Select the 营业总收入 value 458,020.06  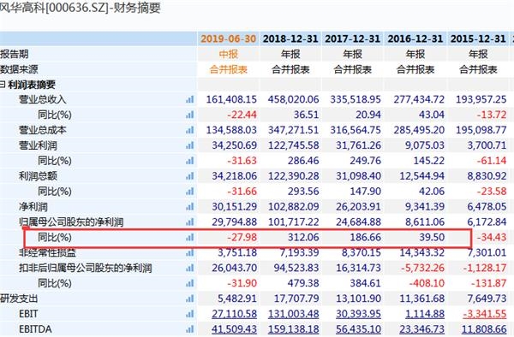293,99
